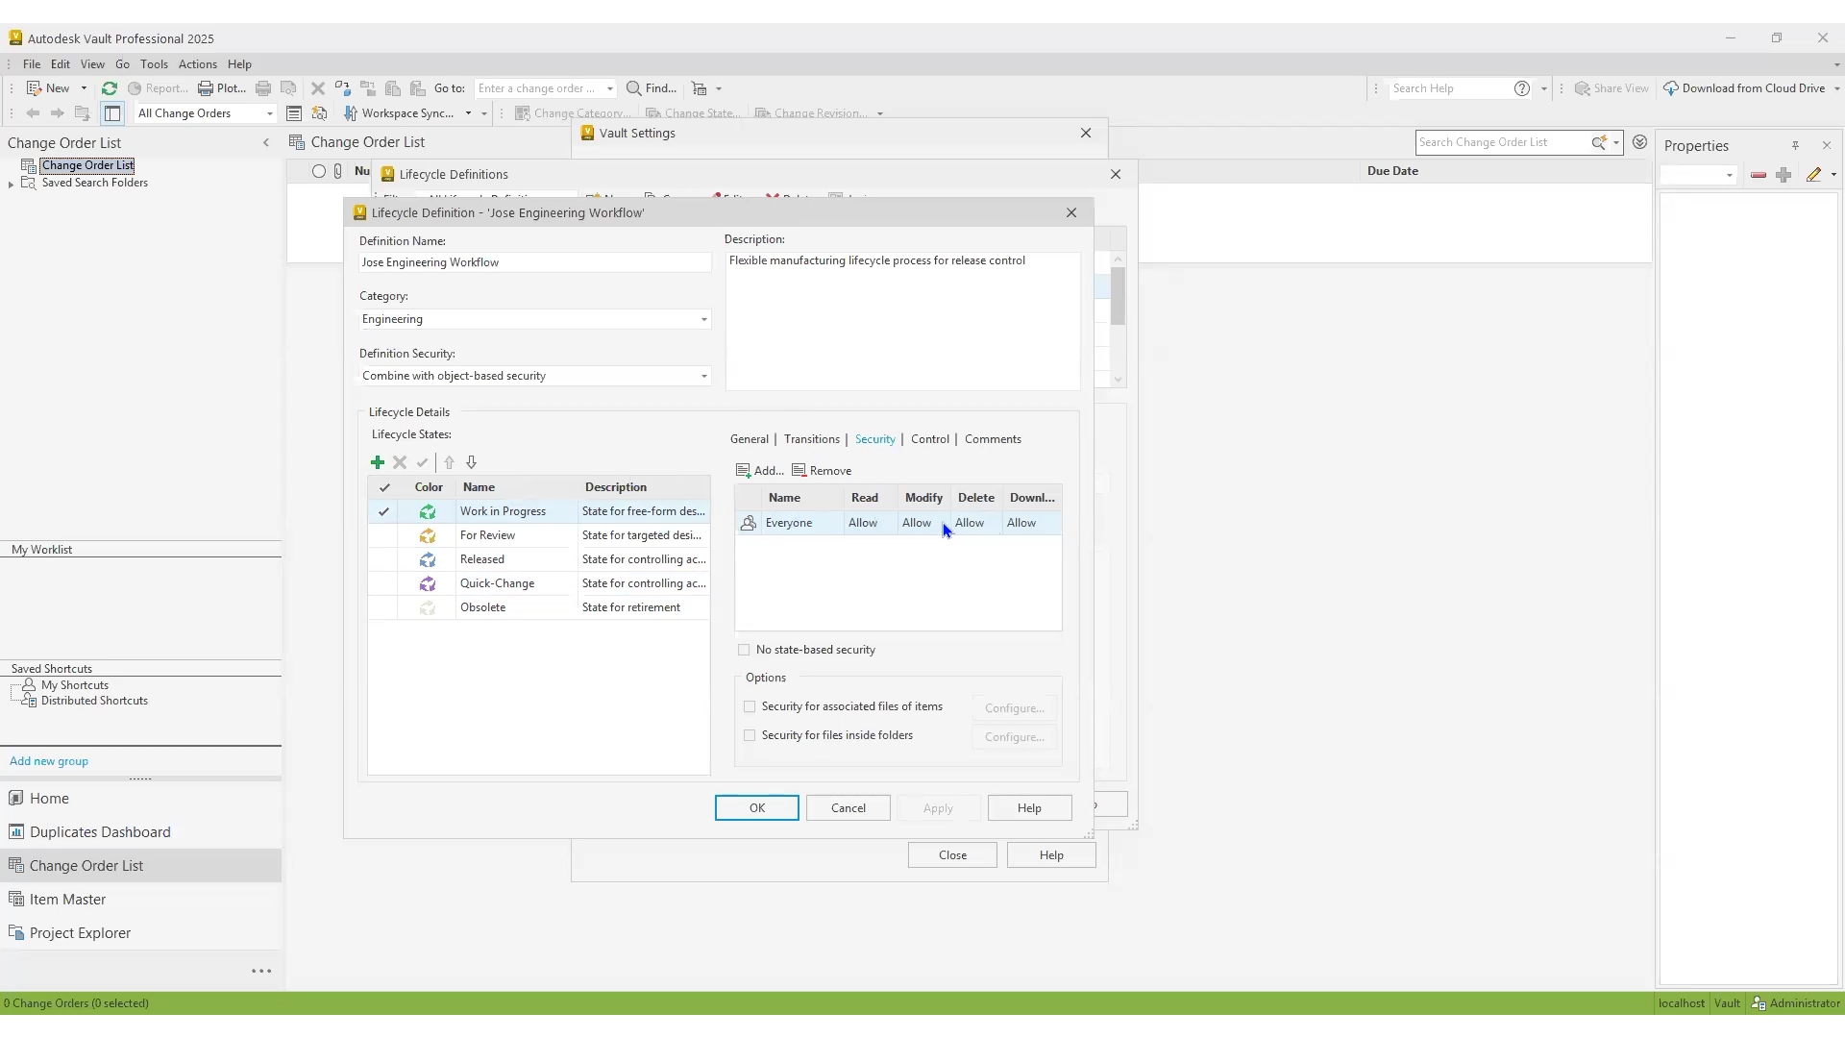The image size is (1845, 1038).
Task: Click the Description text area
Action: 902,321
